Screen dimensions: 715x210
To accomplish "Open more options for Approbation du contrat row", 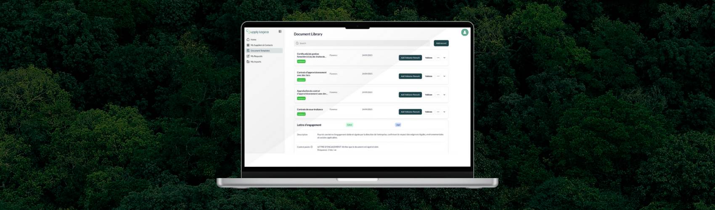I will pos(438,94).
